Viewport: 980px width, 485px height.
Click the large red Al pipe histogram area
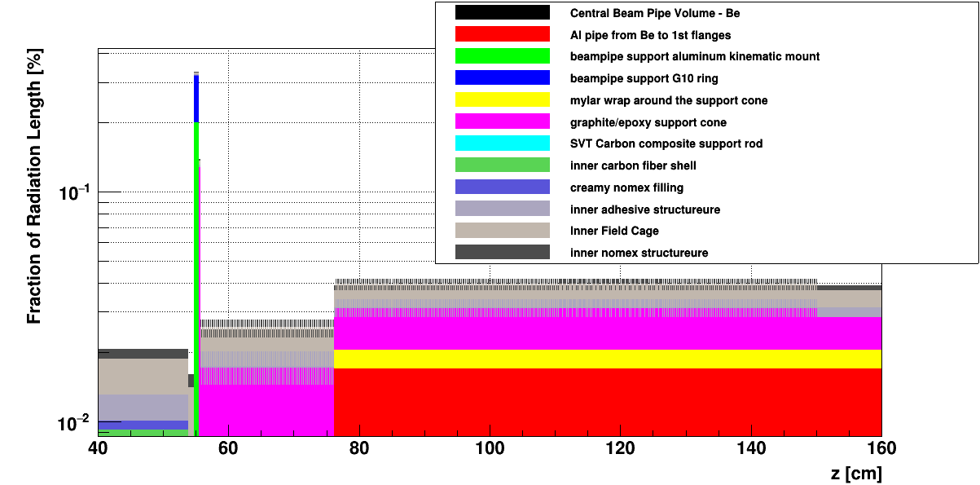(608, 402)
